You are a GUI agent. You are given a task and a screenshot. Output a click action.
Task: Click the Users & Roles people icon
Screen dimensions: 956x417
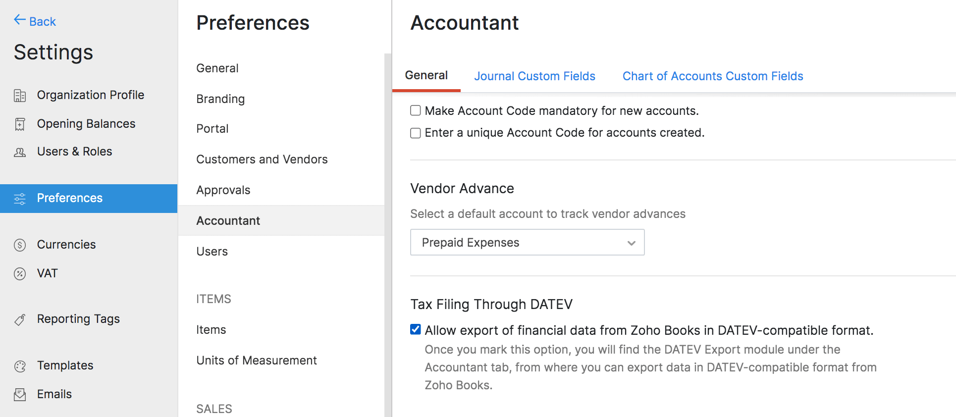tap(20, 152)
